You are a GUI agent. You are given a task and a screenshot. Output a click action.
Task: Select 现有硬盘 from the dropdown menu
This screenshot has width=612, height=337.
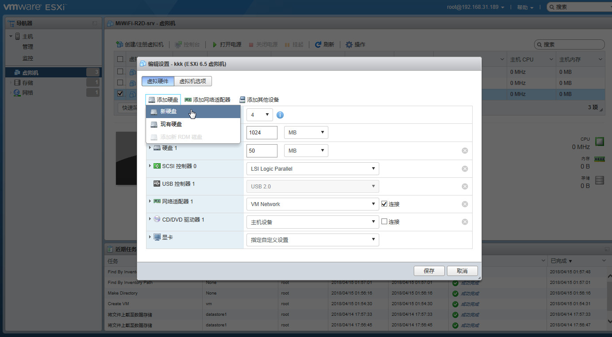pos(171,124)
